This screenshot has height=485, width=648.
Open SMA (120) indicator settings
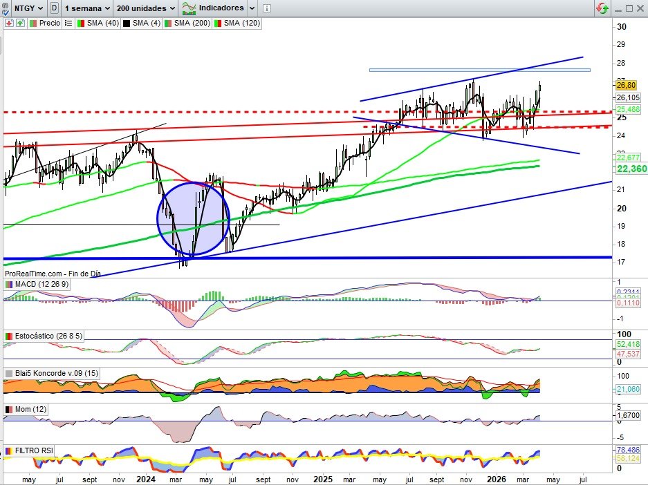coord(237,23)
